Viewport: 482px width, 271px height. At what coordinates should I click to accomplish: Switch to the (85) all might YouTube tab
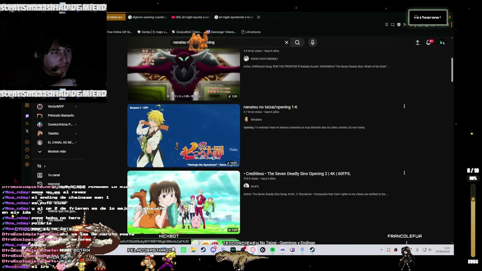pyautogui.click(x=190, y=17)
